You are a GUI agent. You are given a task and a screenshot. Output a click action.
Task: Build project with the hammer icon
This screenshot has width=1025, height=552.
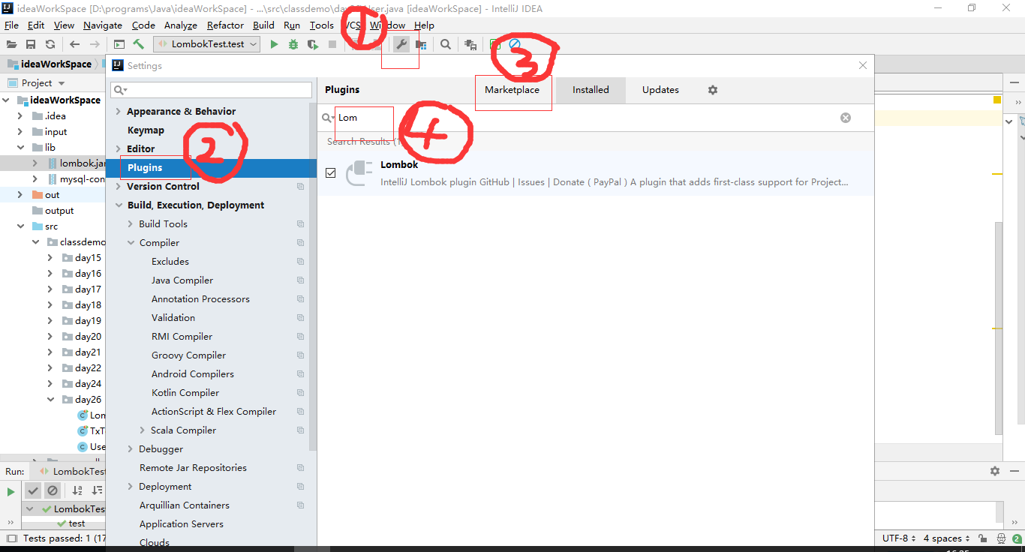[x=138, y=44]
